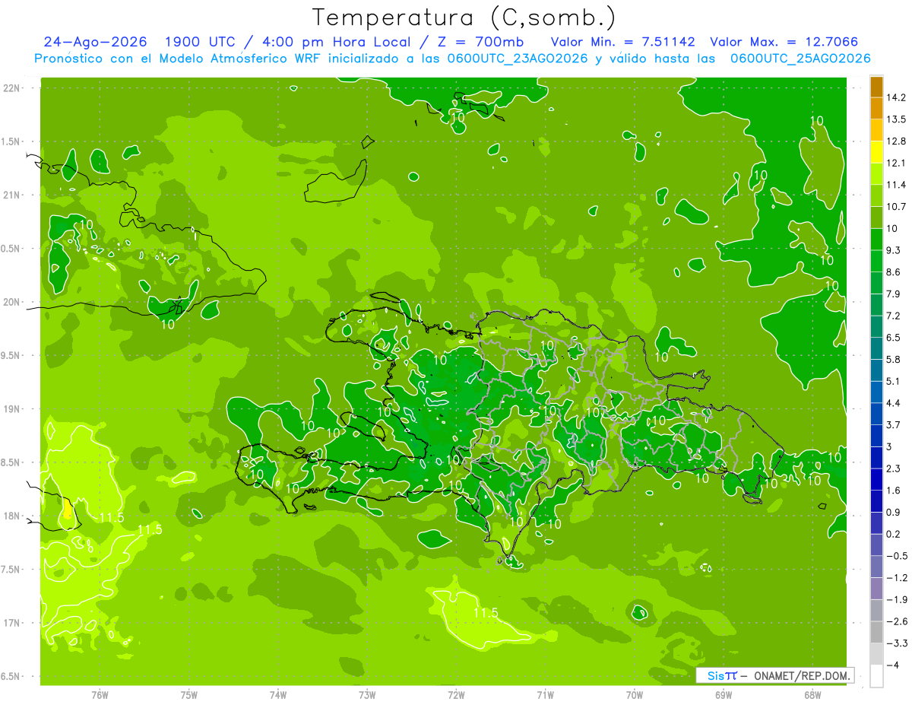912x705 pixels.
Task: Click the colorbar label '2.3'
Action: coord(894,468)
